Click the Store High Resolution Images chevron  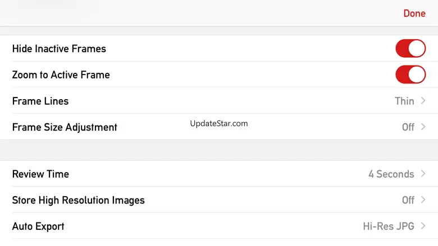(x=423, y=200)
